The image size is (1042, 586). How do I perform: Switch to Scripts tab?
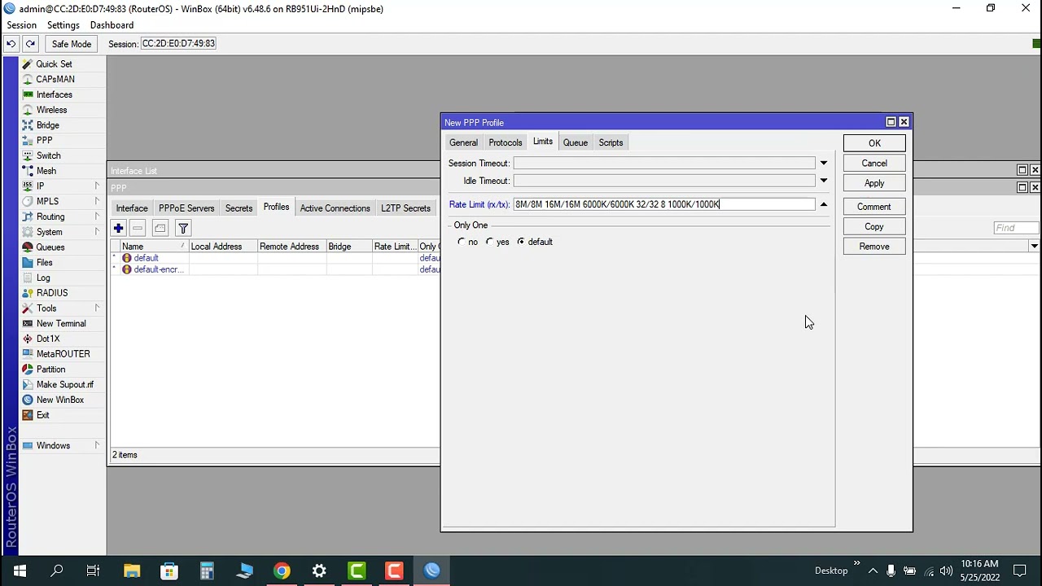(x=611, y=142)
